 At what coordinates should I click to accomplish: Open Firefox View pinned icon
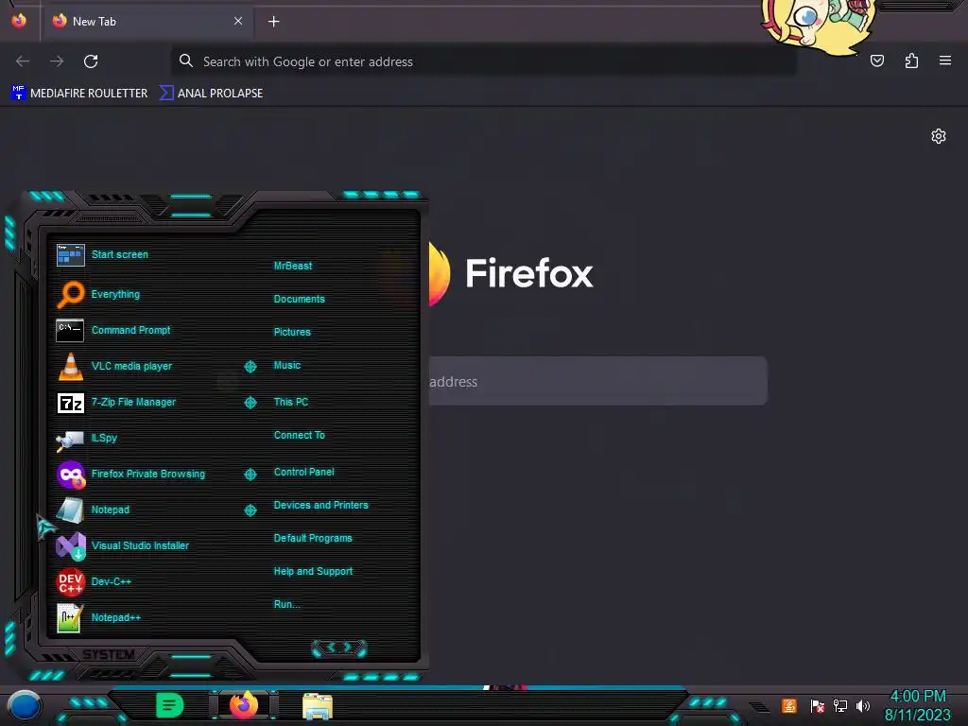pos(19,21)
